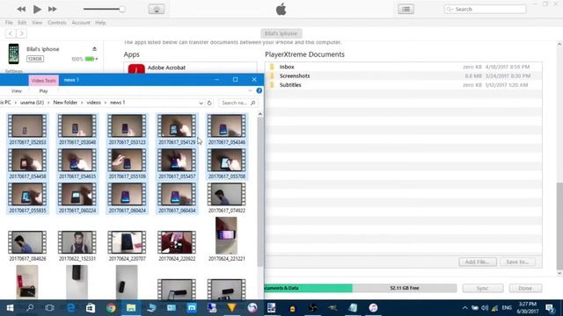Select video 20170624_221221
Viewport: 563px width, 316px height.
click(x=227, y=239)
